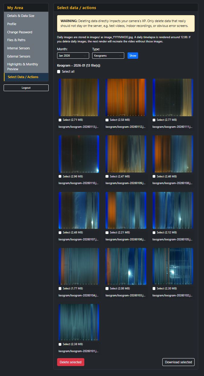Open keogram-20260104 thumbnail image
Screen dimensions: 204x376
point(79,266)
